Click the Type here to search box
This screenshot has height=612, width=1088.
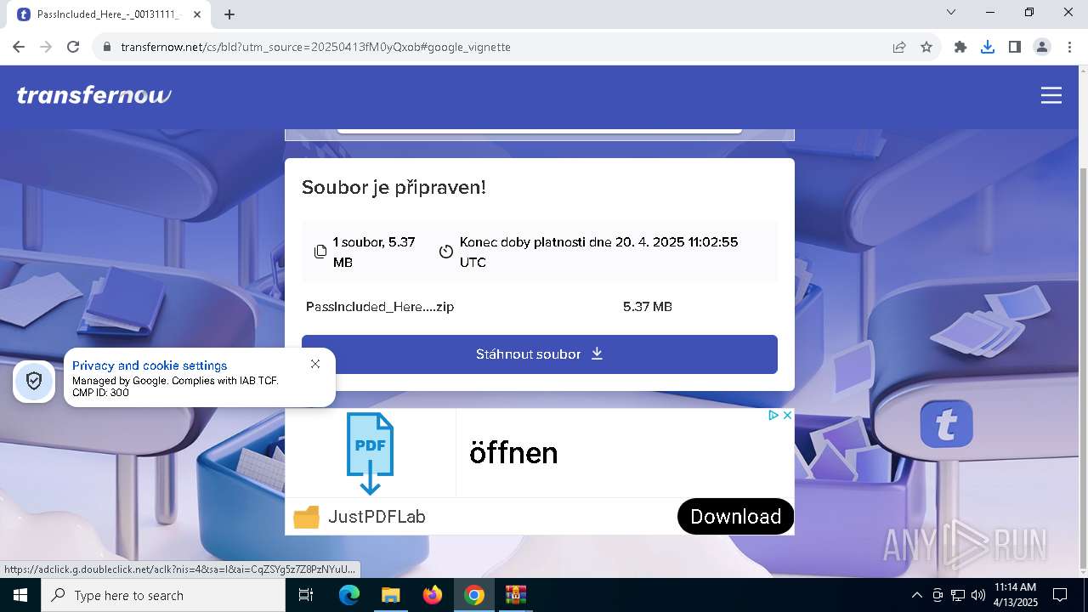click(x=163, y=595)
